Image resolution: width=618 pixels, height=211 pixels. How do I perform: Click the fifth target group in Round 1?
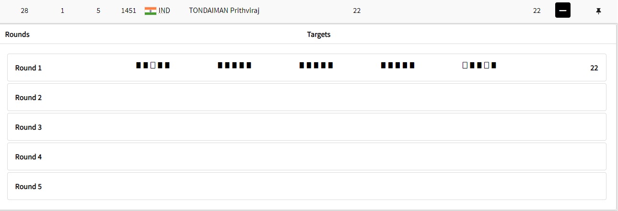479,65
